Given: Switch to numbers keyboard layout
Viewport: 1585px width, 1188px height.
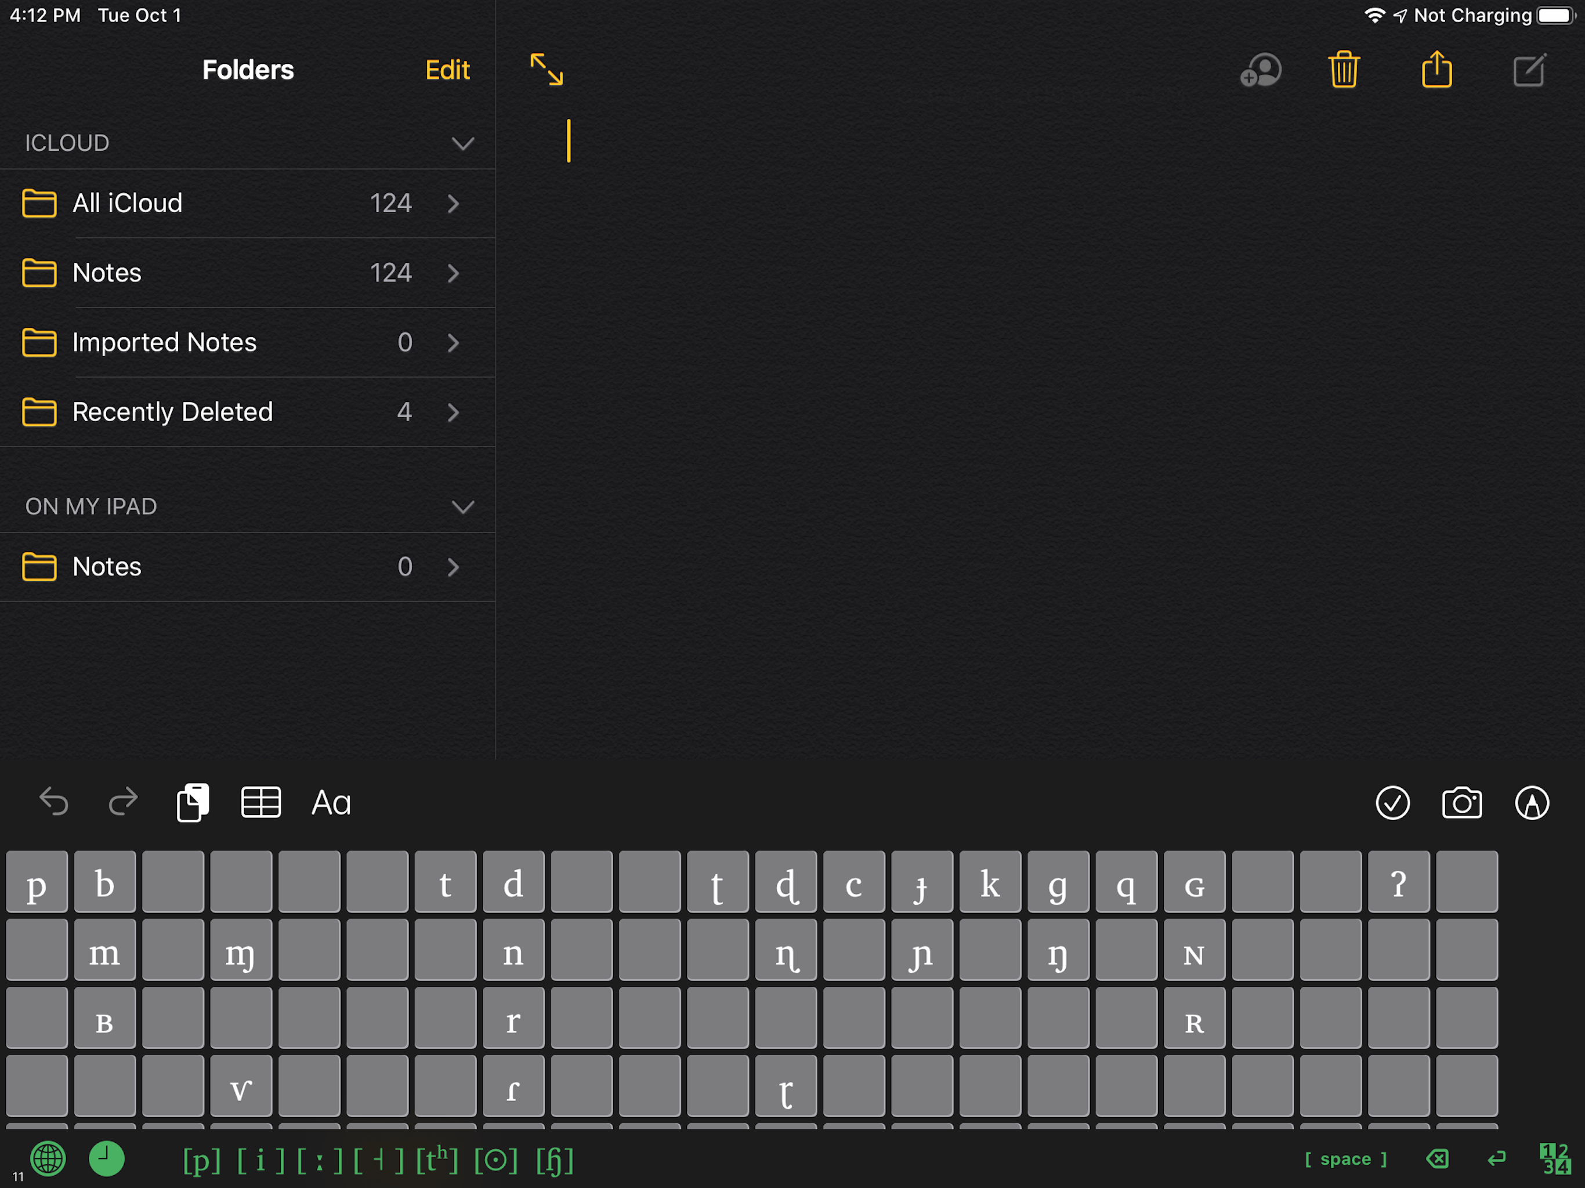Looking at the screenshot, I should point(1555,1158).
